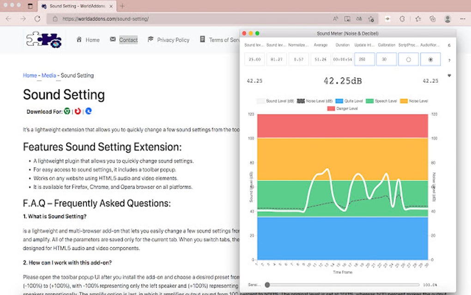Open Copilot from the browser toolbar

403,19
